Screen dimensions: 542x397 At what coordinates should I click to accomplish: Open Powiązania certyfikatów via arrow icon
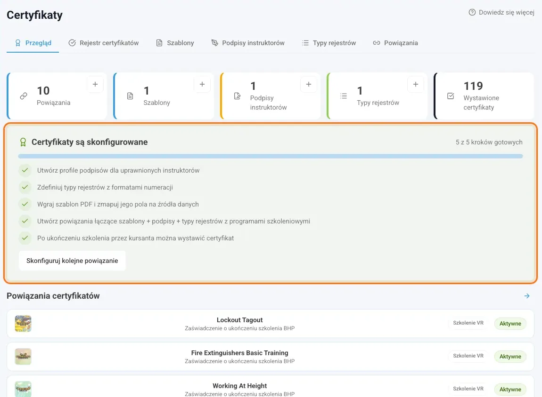point(527,296)
